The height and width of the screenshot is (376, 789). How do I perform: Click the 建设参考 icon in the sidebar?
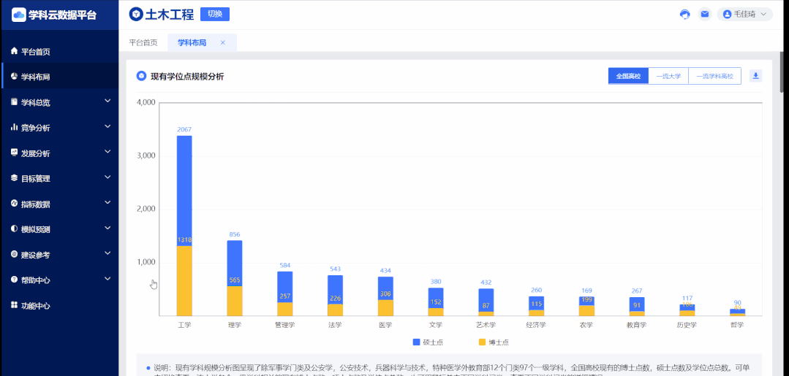pos(14,254)
